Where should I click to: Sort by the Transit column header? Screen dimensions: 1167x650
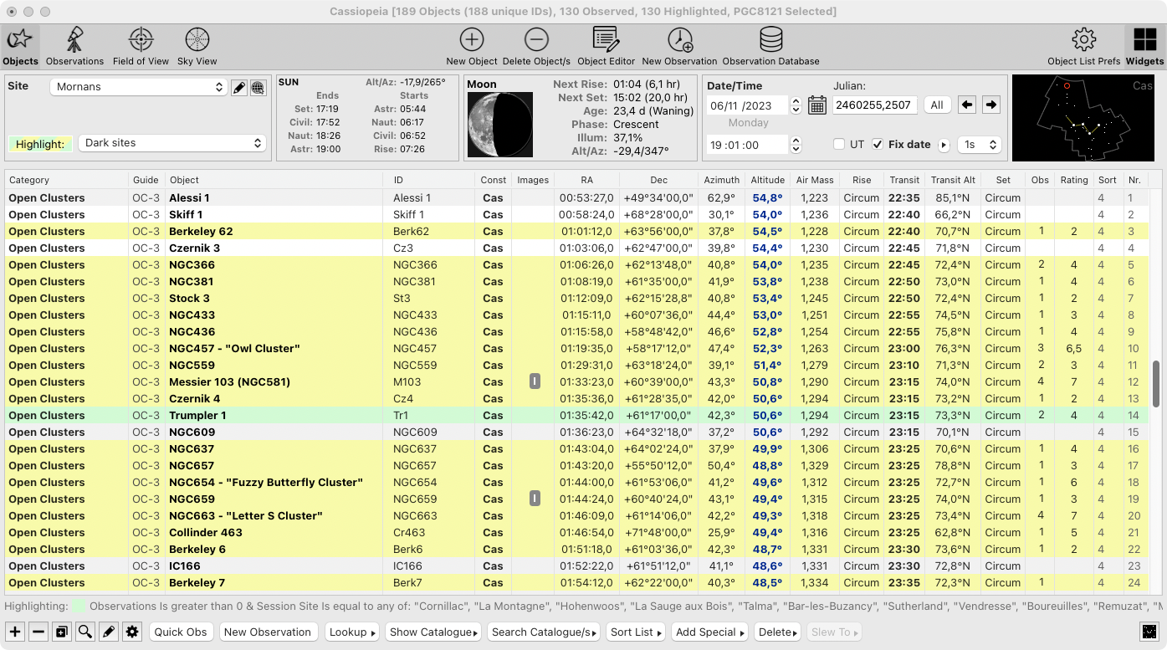point(904,180)
